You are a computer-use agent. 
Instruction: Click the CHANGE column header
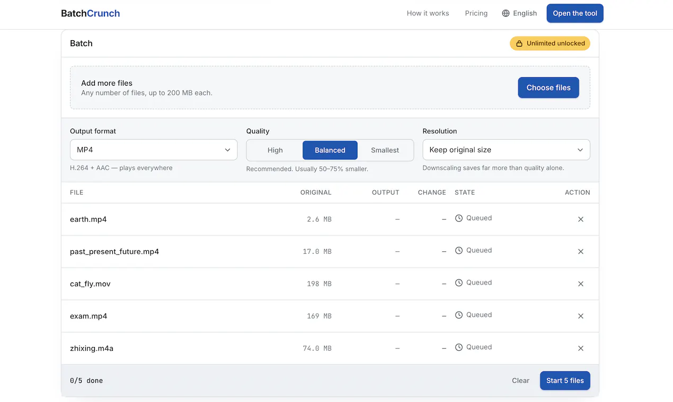point(432,193)
